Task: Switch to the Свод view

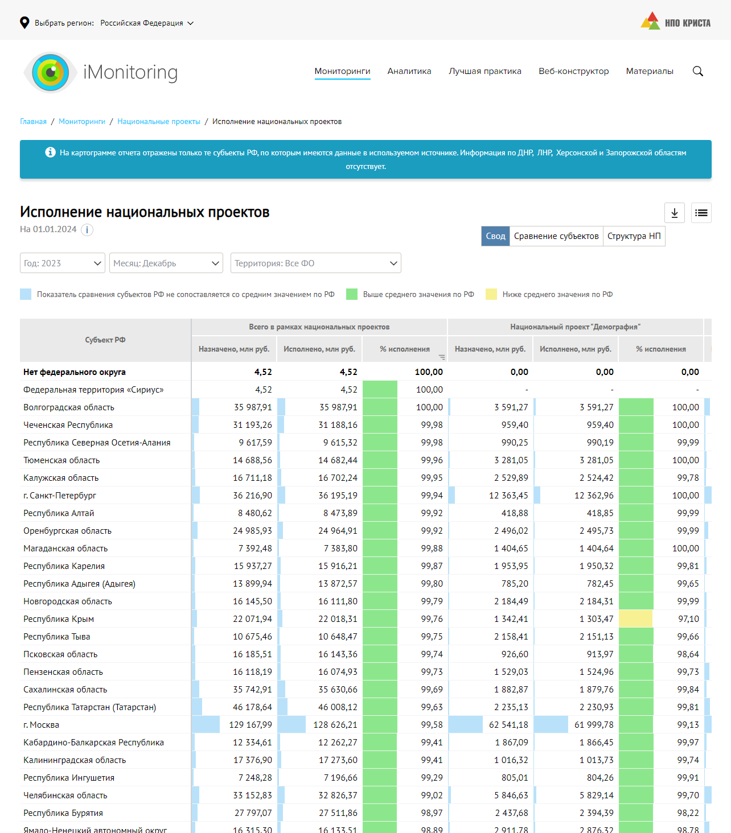Action: 495,236
